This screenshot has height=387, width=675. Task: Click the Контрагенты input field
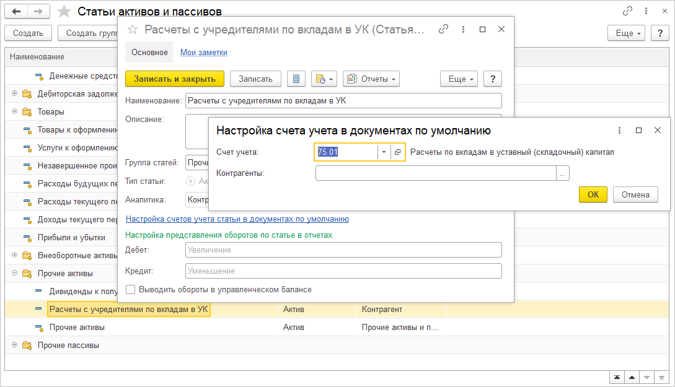coord(435,173)
